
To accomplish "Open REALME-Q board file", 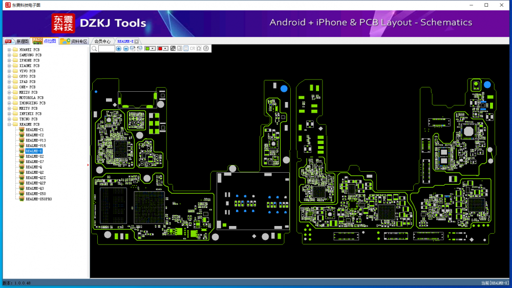I will click(34, 167).
